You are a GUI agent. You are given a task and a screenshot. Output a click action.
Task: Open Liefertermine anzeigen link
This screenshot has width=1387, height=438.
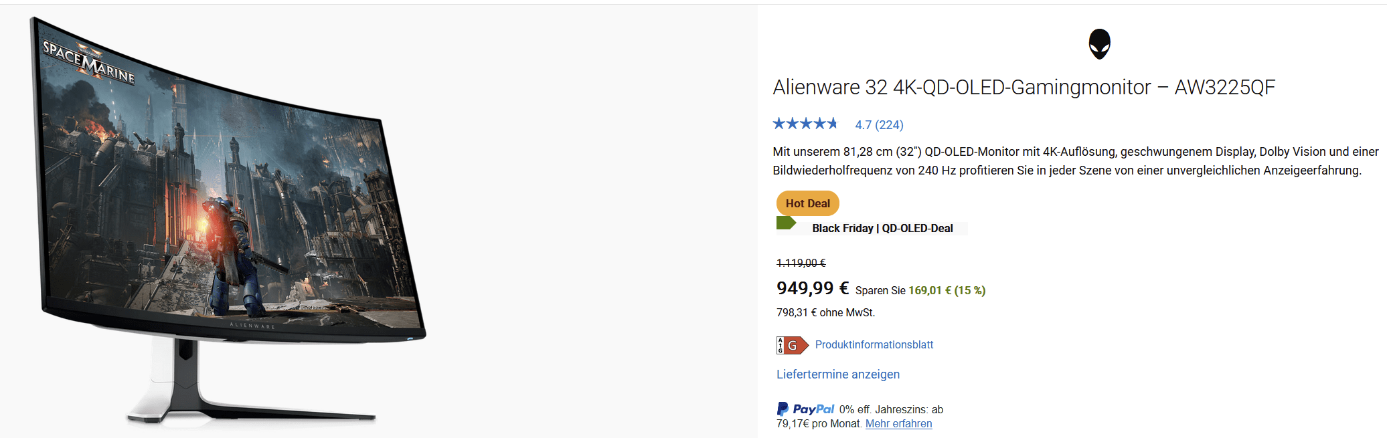(838, 374)
